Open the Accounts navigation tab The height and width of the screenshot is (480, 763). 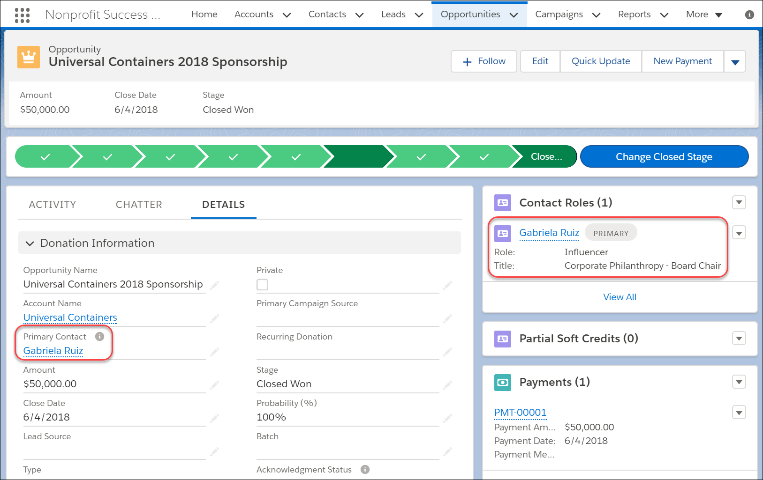[254, 15]
